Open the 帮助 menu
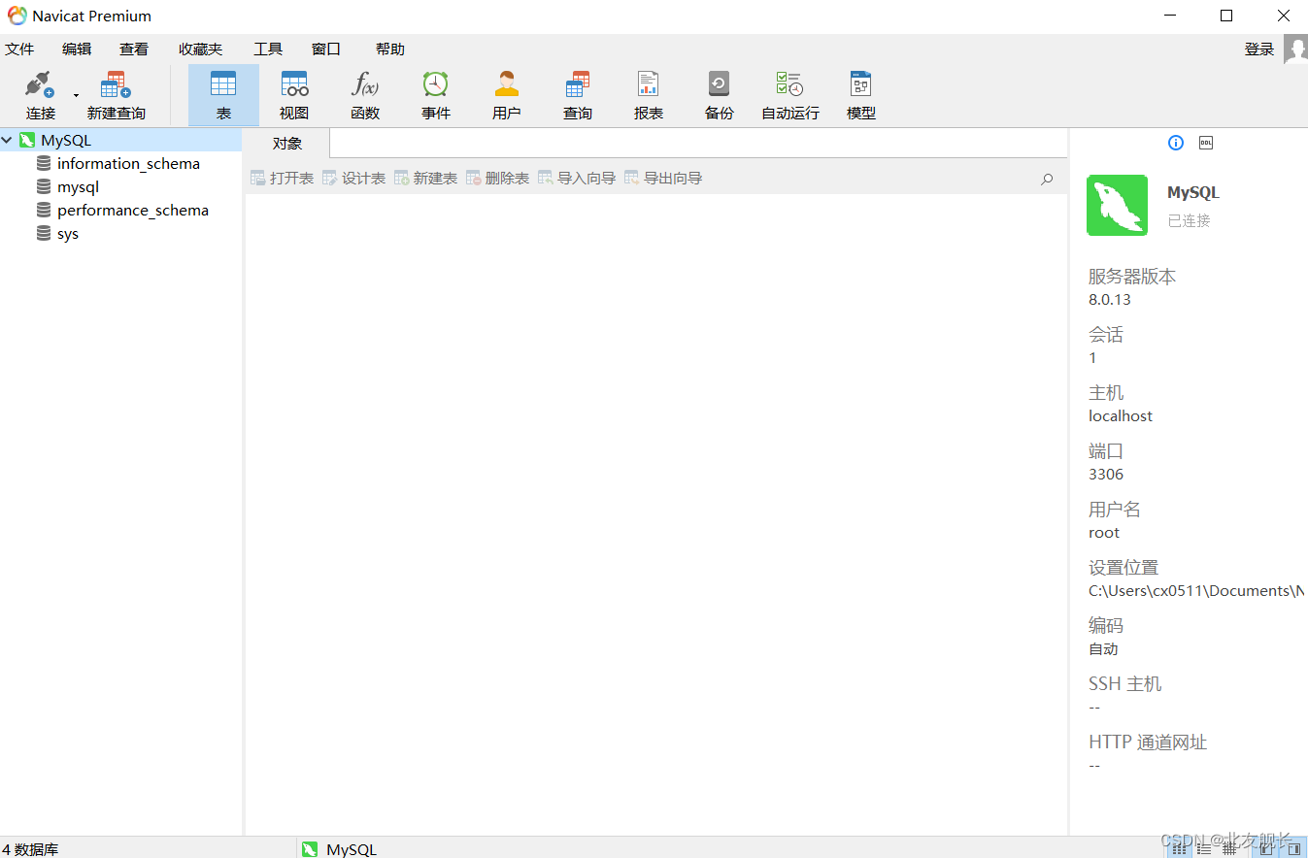 pos(390,49)
